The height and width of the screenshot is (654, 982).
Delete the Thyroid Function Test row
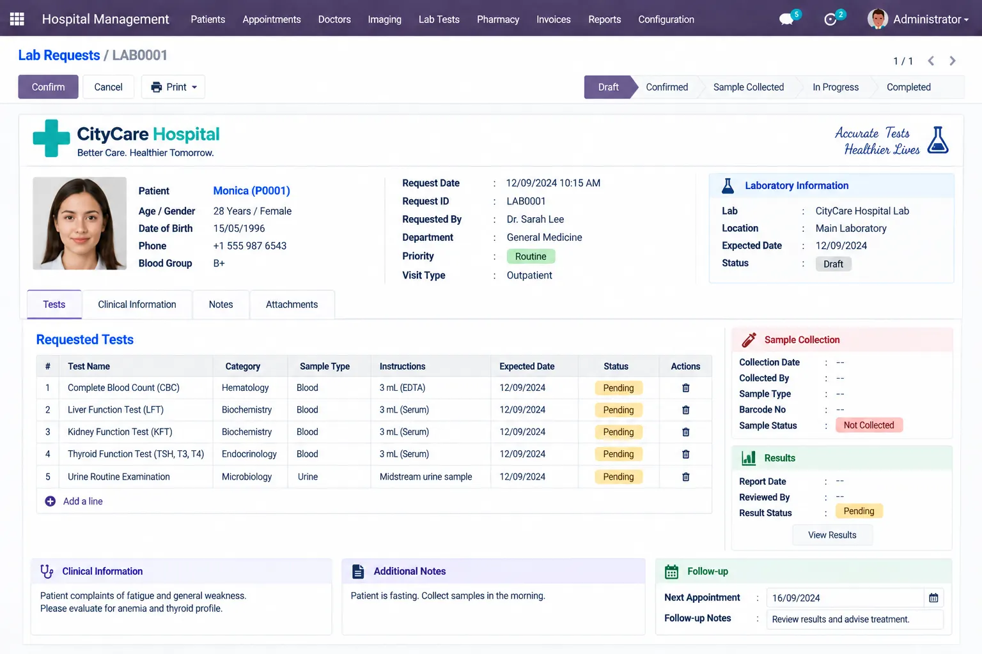click(x=685, y=454)
